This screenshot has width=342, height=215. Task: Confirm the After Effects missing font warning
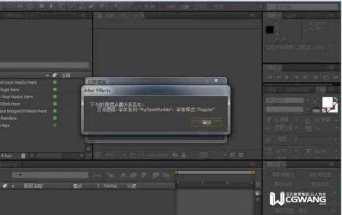[207, 123]
